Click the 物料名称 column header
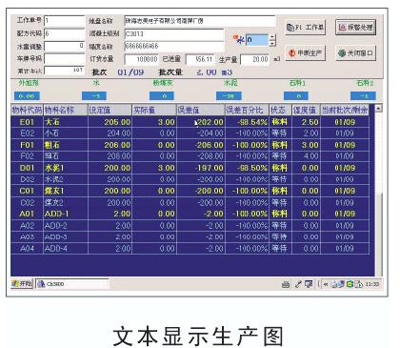400x348 pixels. [65, 110]
